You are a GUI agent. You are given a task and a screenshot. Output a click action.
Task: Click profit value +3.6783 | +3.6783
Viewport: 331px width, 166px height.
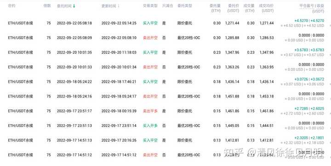point(309,50)
